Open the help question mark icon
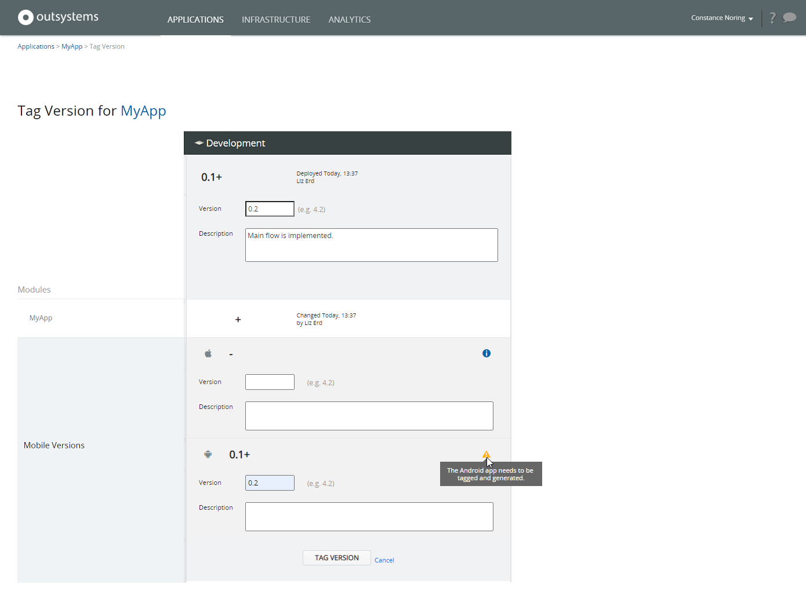This screenshot has height=599, width=806. 772,18
